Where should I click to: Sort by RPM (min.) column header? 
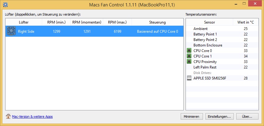click(56, 22)
